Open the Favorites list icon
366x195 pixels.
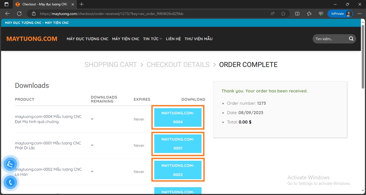(x=309, y=14)
